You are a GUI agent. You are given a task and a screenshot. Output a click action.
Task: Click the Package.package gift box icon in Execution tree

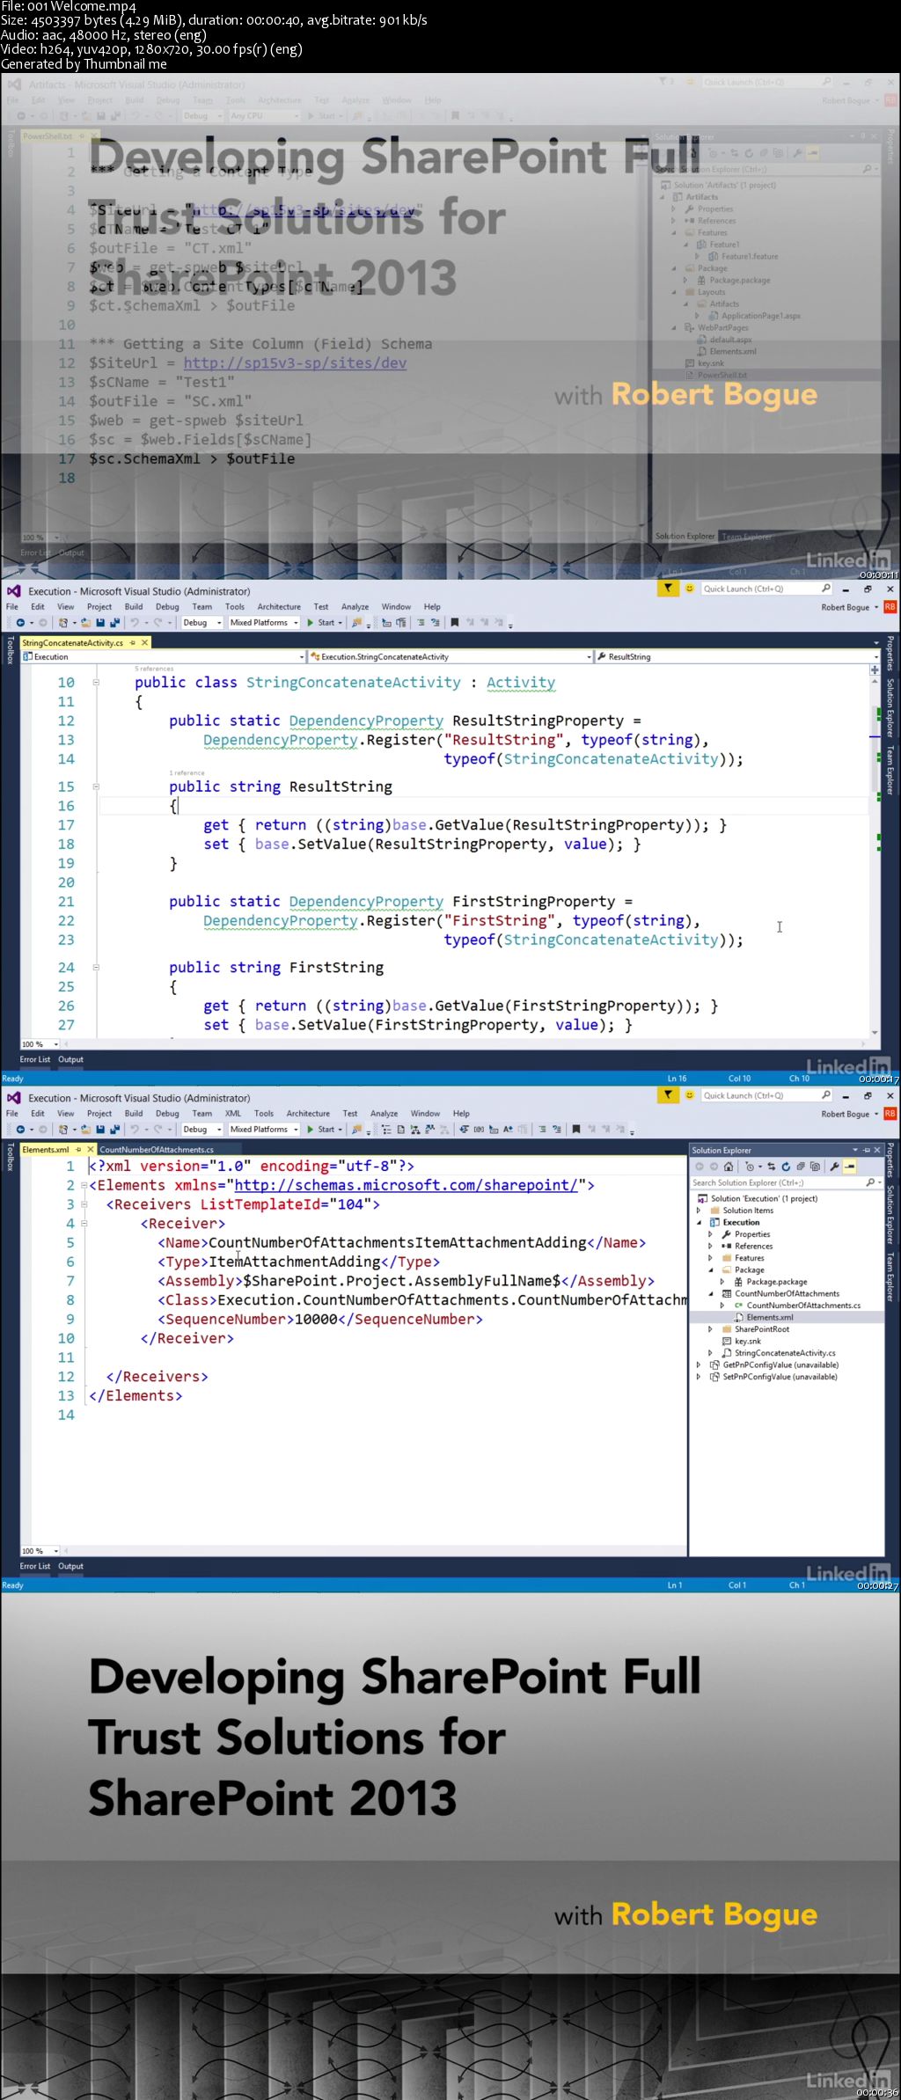pos(738,1282)
